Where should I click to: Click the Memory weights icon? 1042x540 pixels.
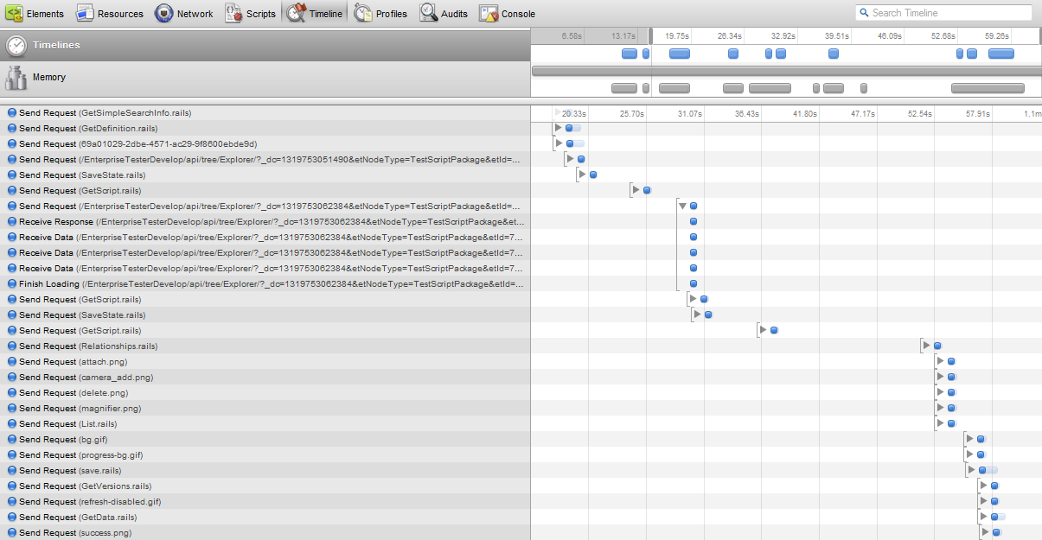(16, 79)
